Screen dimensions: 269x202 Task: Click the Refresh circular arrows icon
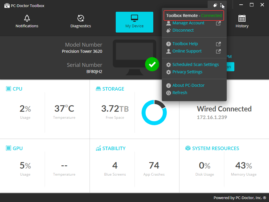point(169,93)
